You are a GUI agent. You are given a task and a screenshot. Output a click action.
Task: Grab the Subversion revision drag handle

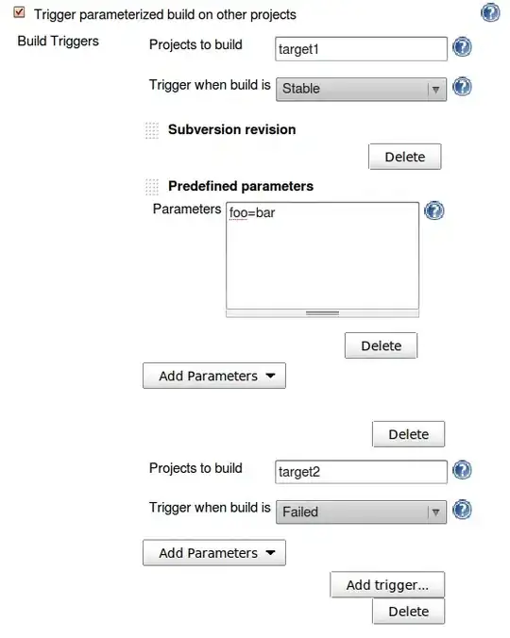[x=152, y=130]
